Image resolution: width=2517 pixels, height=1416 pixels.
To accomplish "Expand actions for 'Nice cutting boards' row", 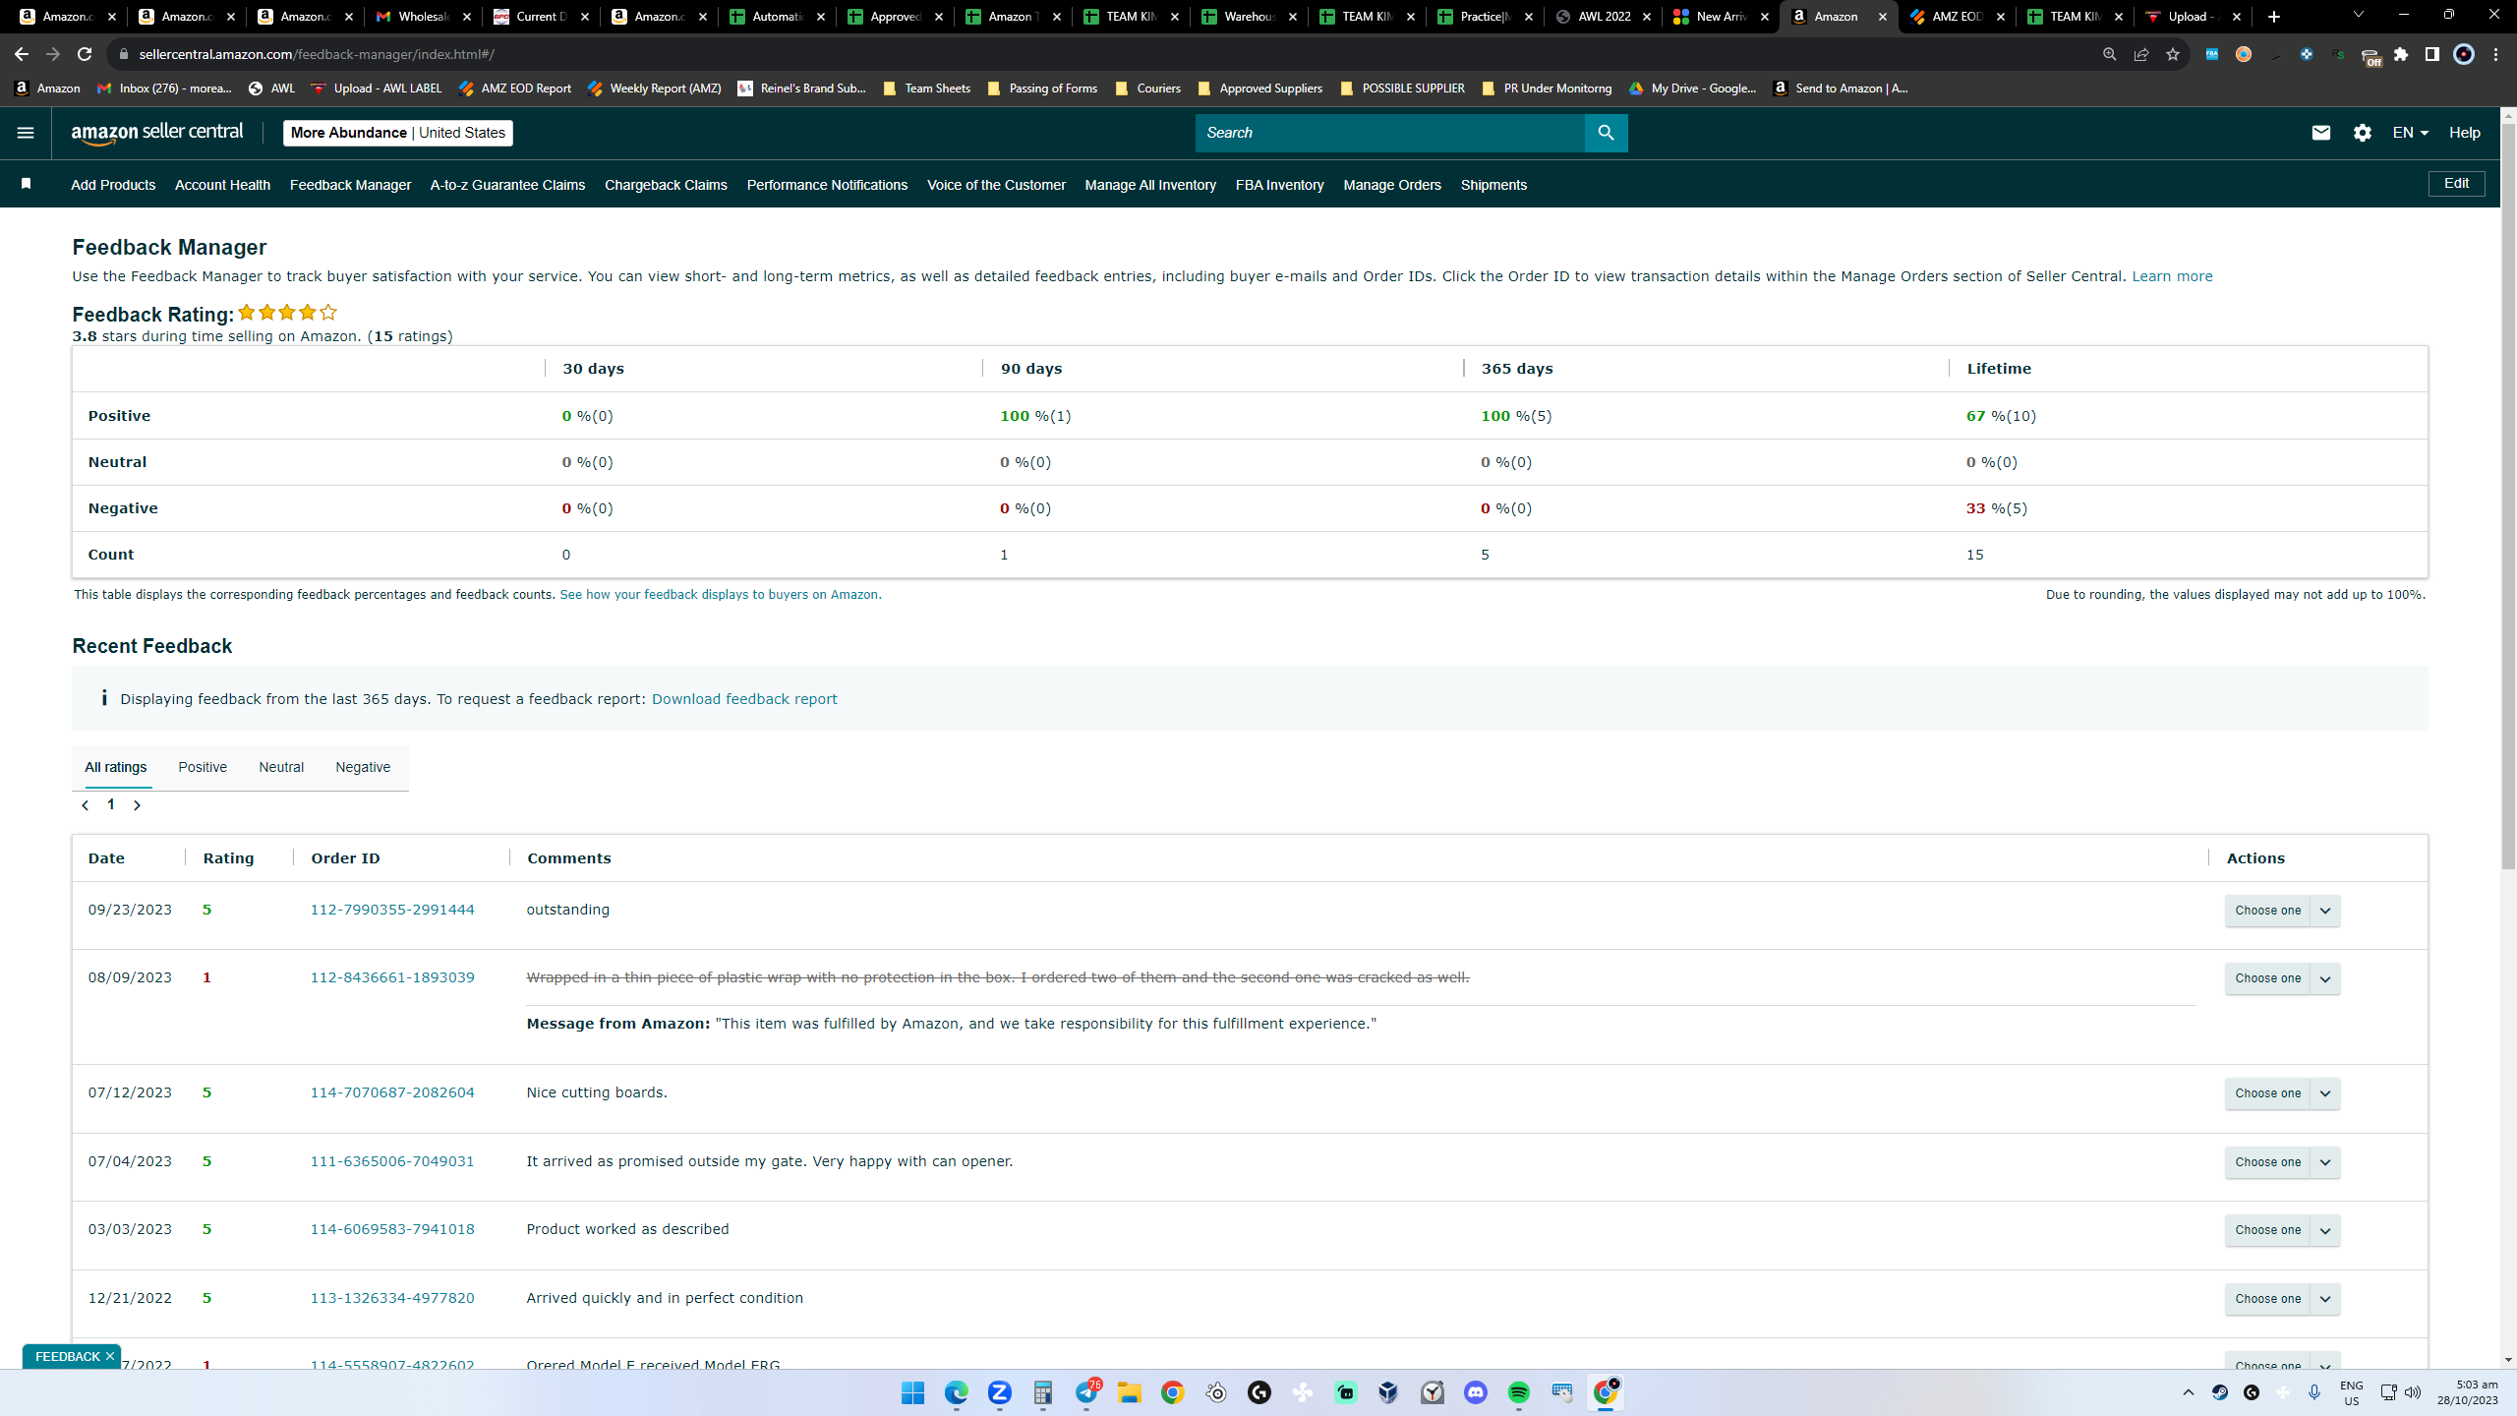I will 2282,1093.
